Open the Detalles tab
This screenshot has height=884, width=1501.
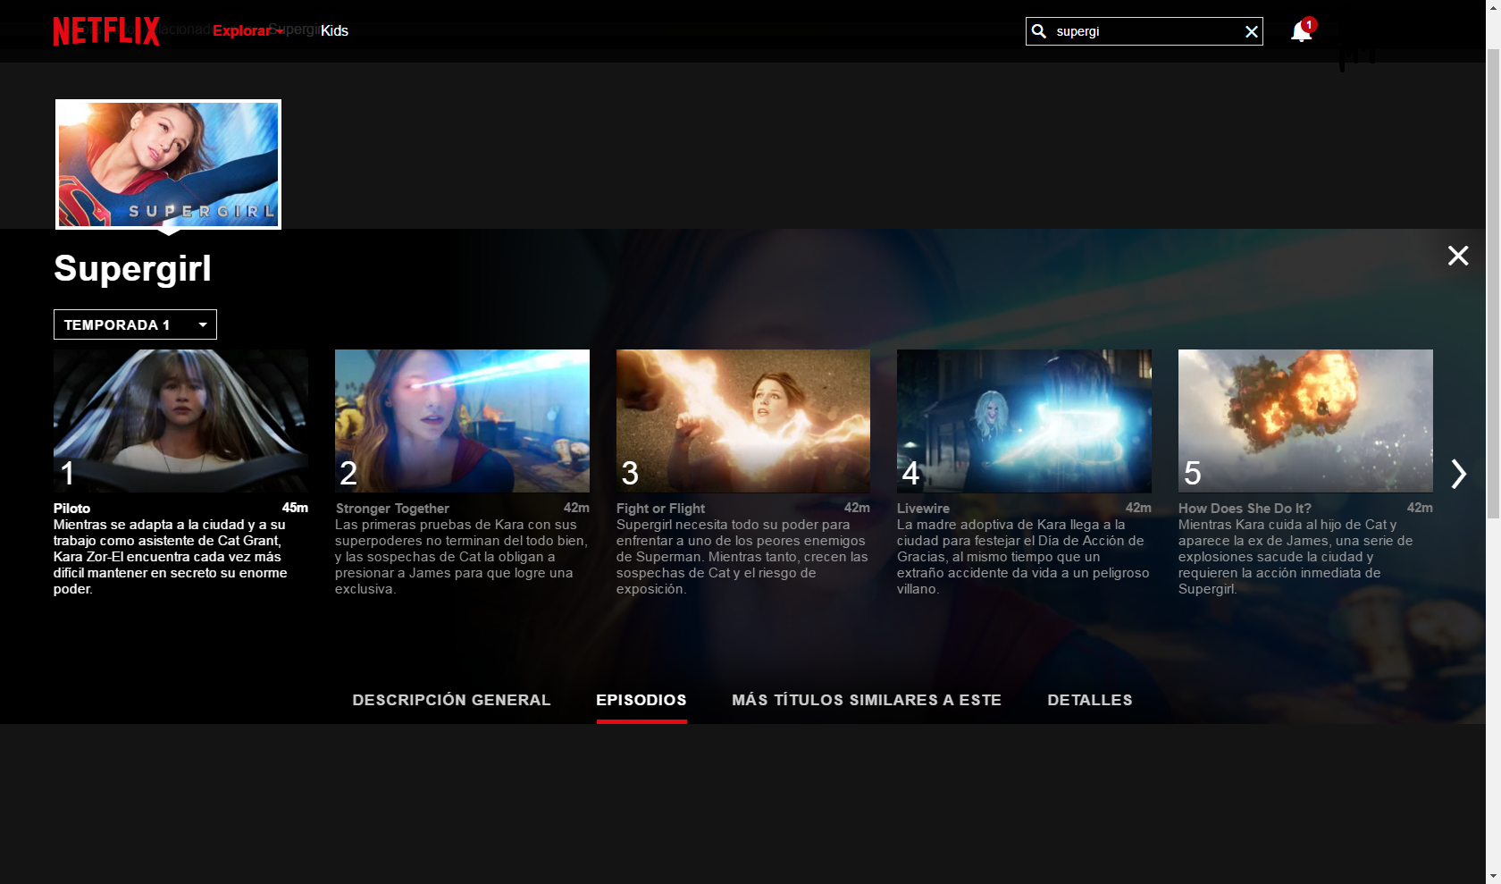click(x=1089, y=700)
